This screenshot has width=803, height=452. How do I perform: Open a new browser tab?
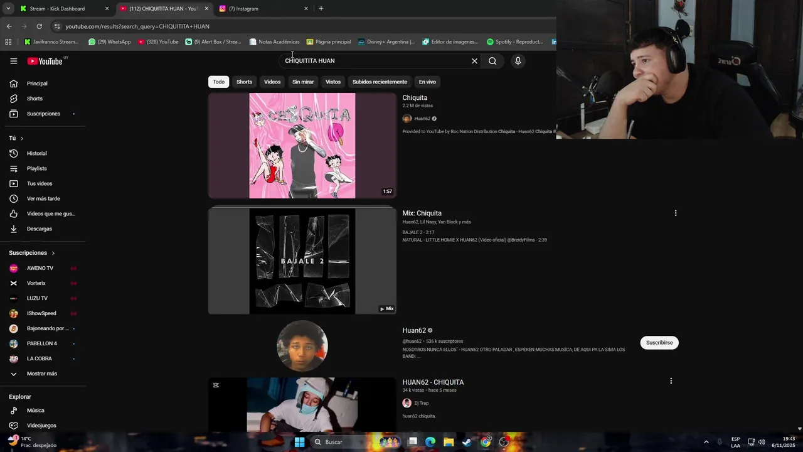click(x=321, y=9)
